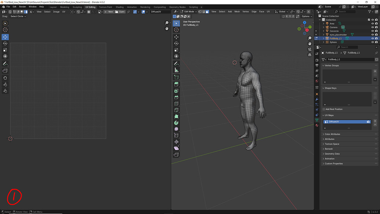Screen dimensions: 380x214
Task: Hide the eyes_placeholder object
Action: (x=373, y=35)
